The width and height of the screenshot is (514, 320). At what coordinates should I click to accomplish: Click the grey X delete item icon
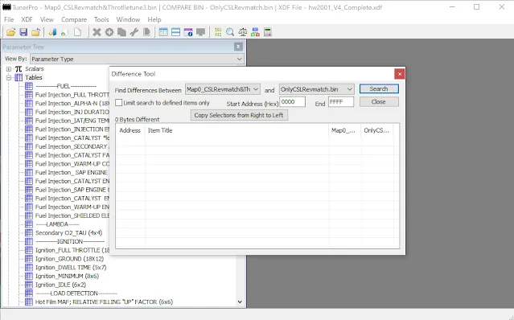point(97,32)
